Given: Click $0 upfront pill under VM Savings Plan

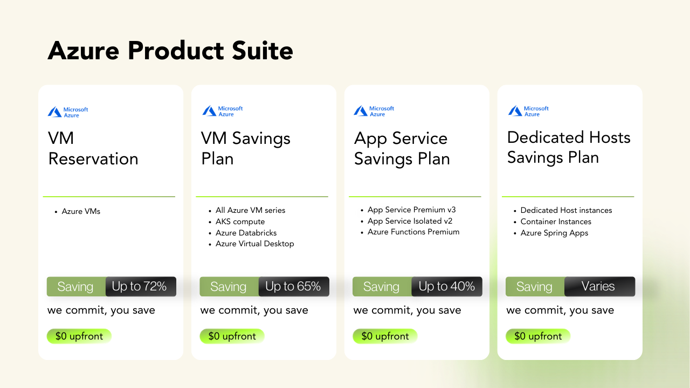Looking at the screenshot, I should coord(232,336).
